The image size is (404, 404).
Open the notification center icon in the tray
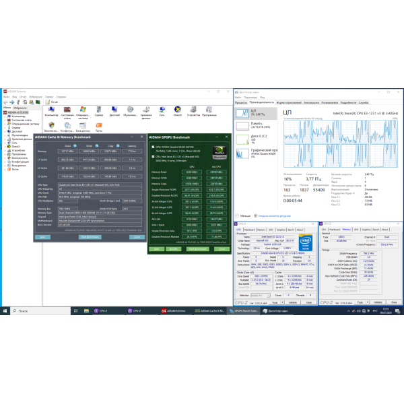397,311
